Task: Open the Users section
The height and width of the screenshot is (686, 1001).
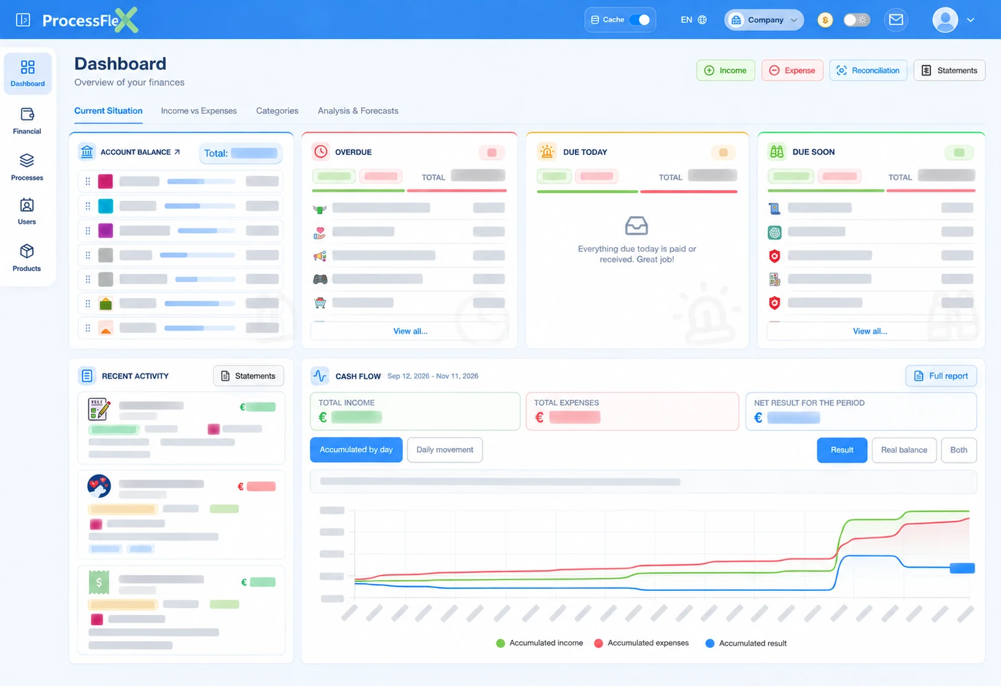Action: pyautogui.click(x=27, y=211)
